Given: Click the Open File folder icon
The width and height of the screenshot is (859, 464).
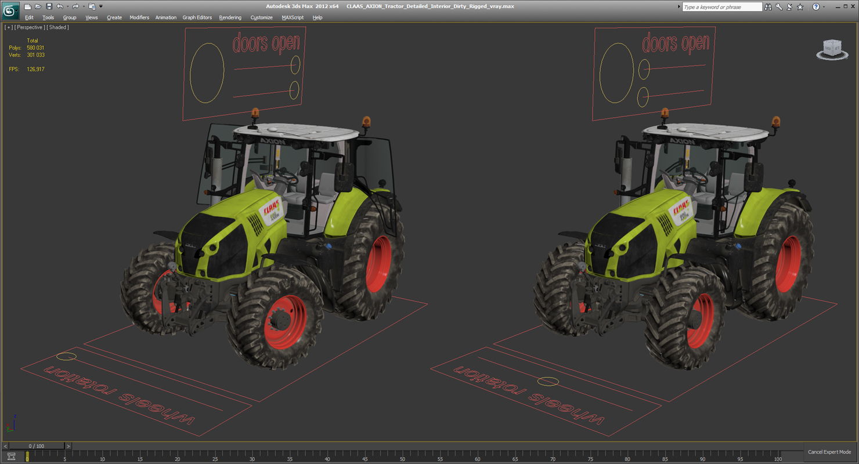Looking at the screenshot, I should coord(38,6).
